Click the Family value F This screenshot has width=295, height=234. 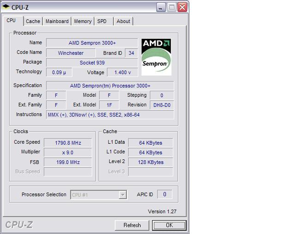56,95
